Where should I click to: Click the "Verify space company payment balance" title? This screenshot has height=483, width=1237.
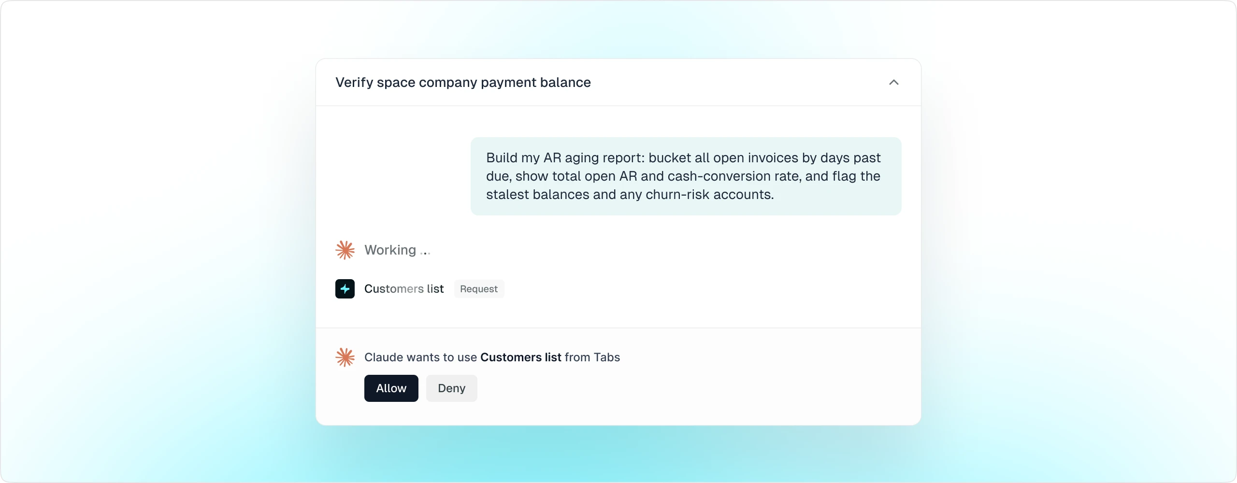point(463,83)
